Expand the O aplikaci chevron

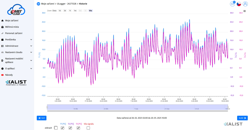(31, 68)
